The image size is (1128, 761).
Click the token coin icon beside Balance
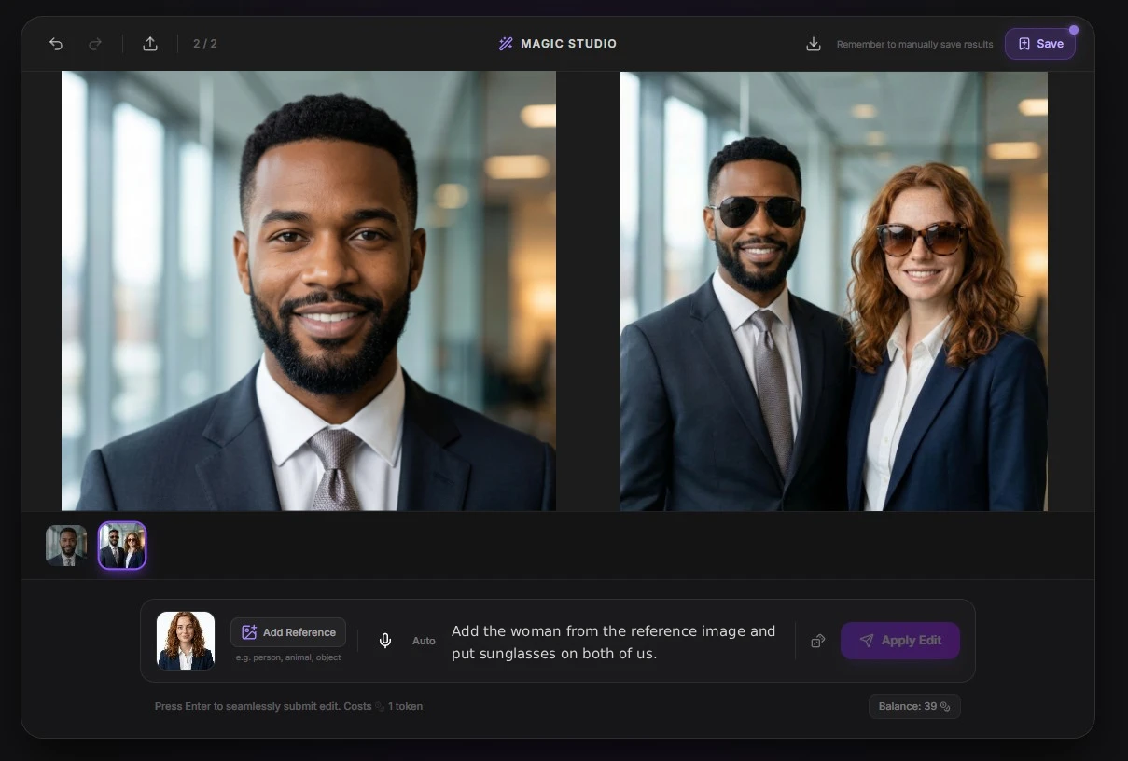pyautogui.click(x=945, y=707)
